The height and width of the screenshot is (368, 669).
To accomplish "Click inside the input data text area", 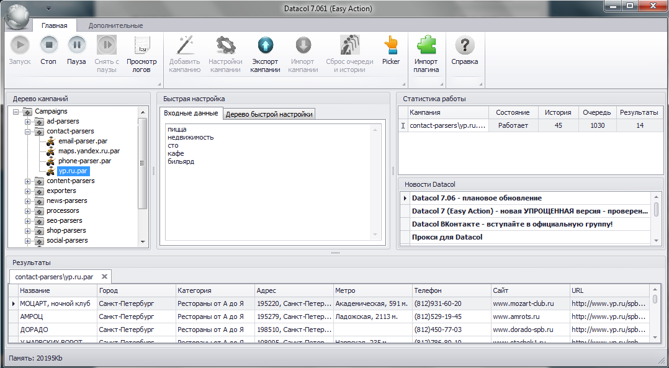I will click(272, 182).
